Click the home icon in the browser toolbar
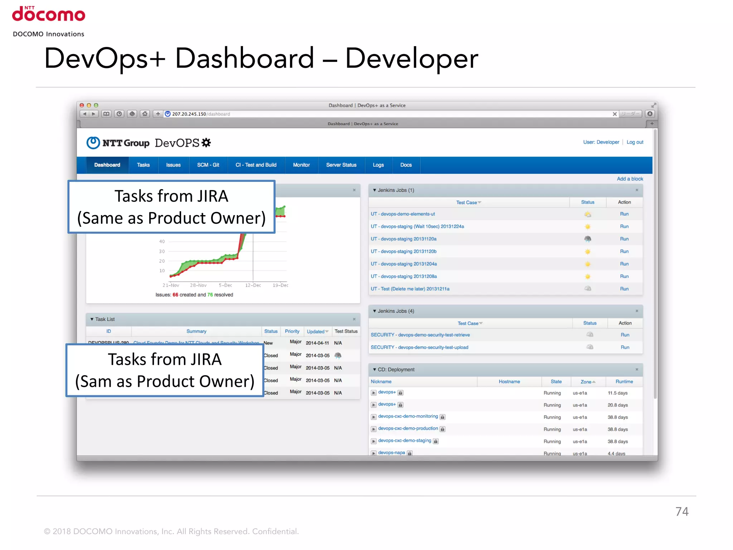This screenshot has width=733, height=550. 145,114
